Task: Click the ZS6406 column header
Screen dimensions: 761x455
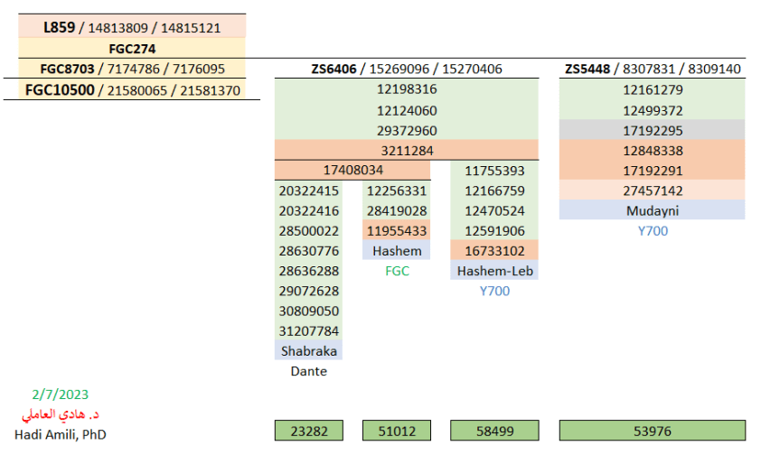Action: coord(406,69)
